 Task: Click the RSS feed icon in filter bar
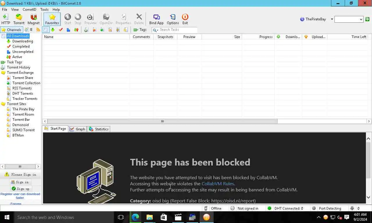coord(38,30)
